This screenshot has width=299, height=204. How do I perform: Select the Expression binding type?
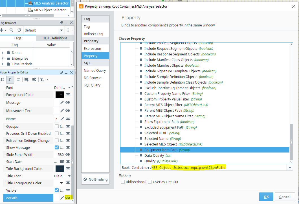tap(92, 48)
